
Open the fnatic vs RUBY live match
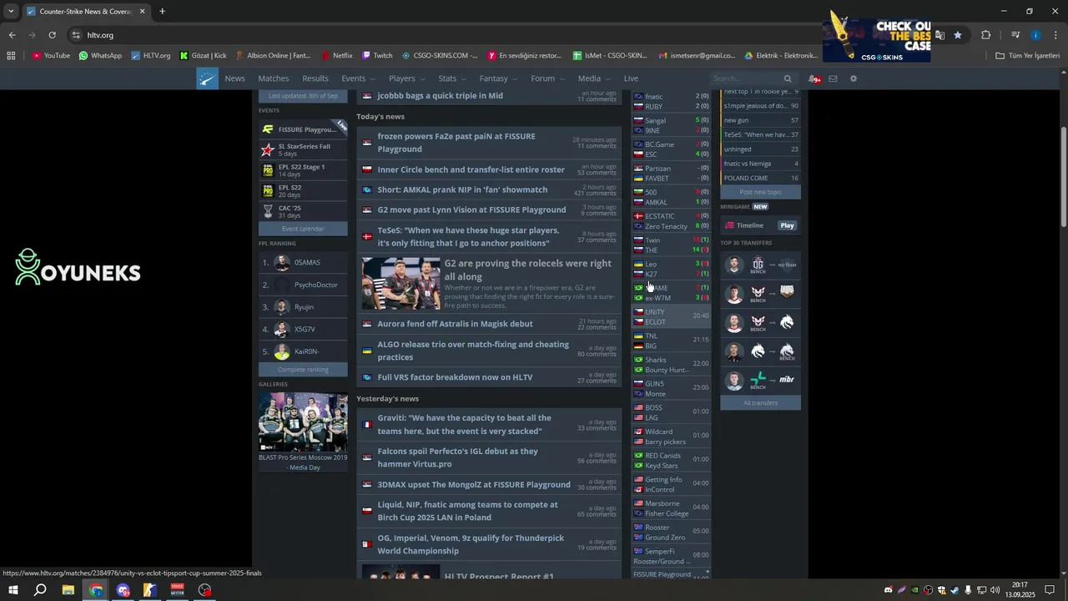[x=671, y=102]
